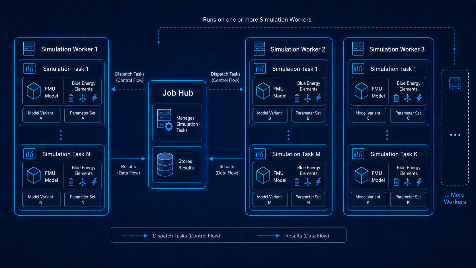Click battery icon in Worker 3 Task 1
The width and height of the screenshot is (476, 268).
[x=396, y=98]
